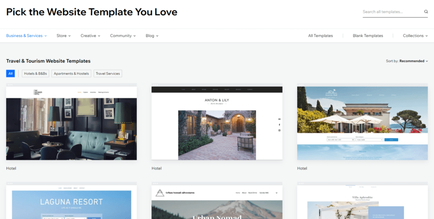Viewport: 434px width, 219px height.
Task: Open The Salinger Hotel template thumbnail
Action: [x=72, y=121]
